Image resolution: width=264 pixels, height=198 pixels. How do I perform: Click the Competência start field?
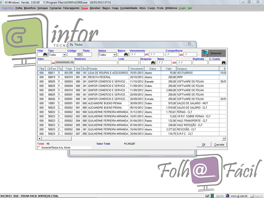[x=172, y=55]
